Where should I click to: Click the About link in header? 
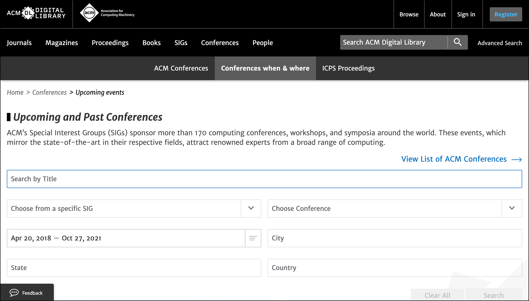pyautogui.click(x=438, y=14)
